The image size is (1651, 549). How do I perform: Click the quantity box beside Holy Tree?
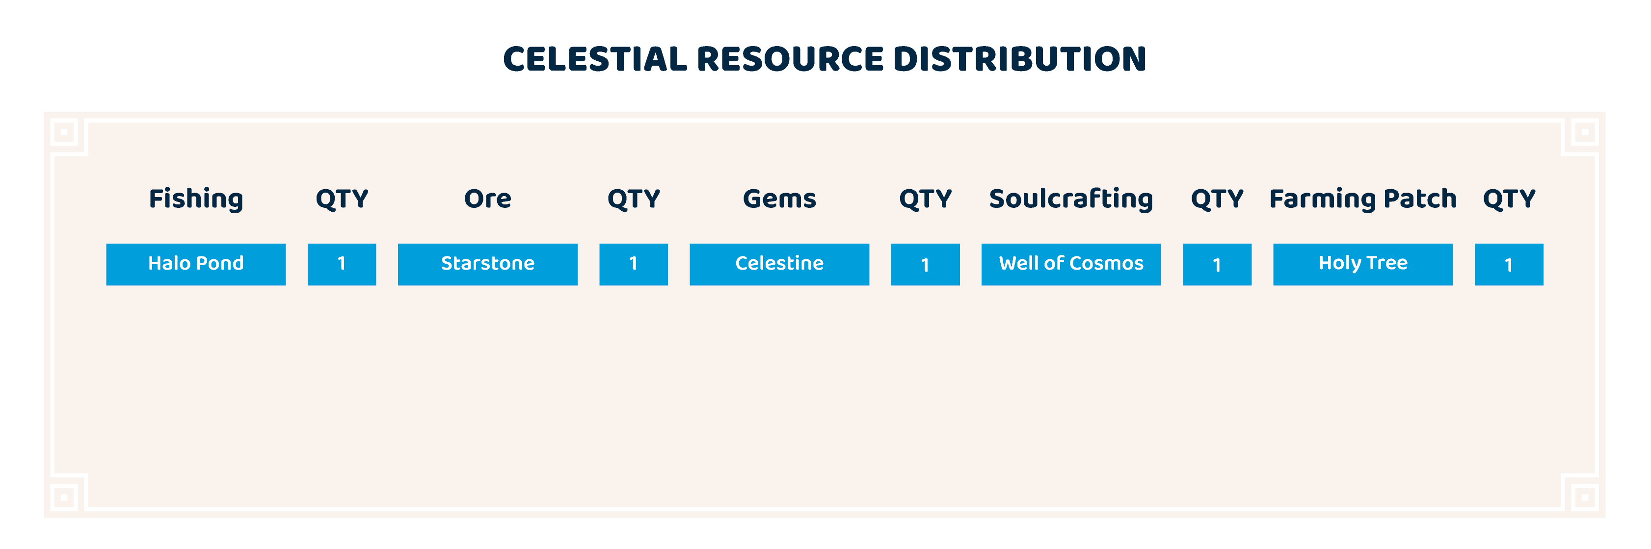(x=1508, y=264)
